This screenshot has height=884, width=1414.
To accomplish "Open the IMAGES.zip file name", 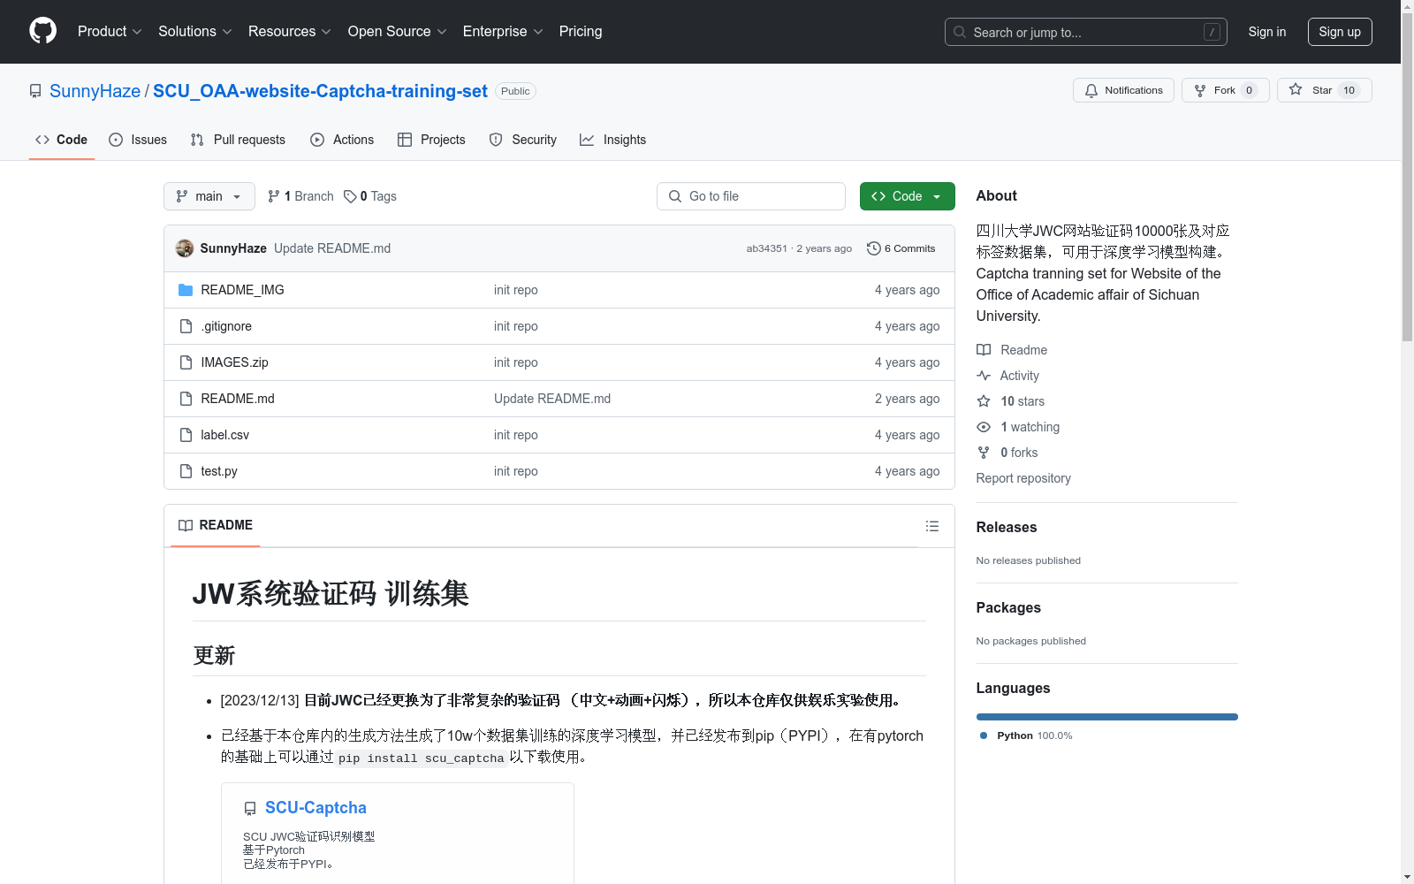I will point(234,362).
